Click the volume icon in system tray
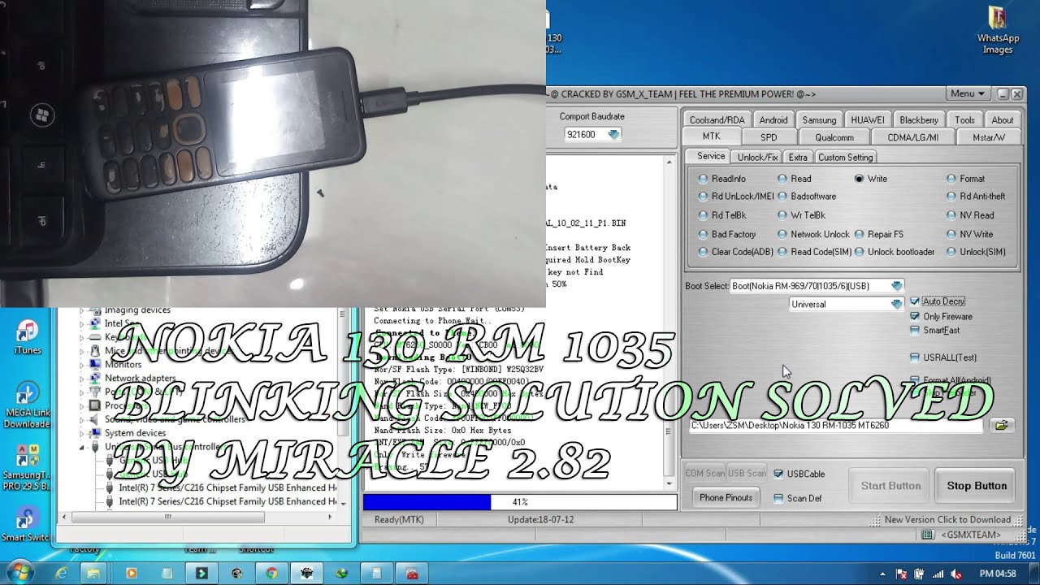Image resolution: width=1040 pixels, height=585 pixels. coord(956,574)
